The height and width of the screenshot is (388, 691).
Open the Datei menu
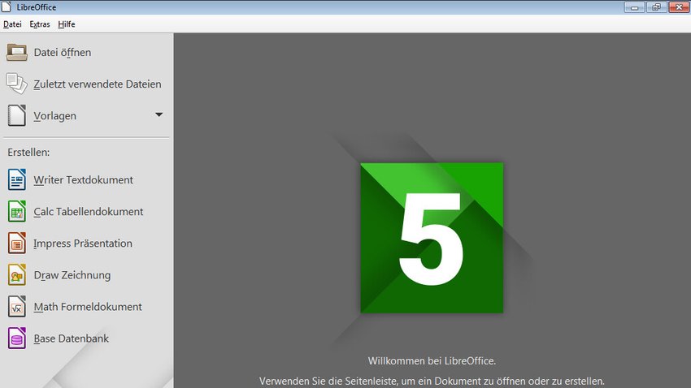point(12,24)
